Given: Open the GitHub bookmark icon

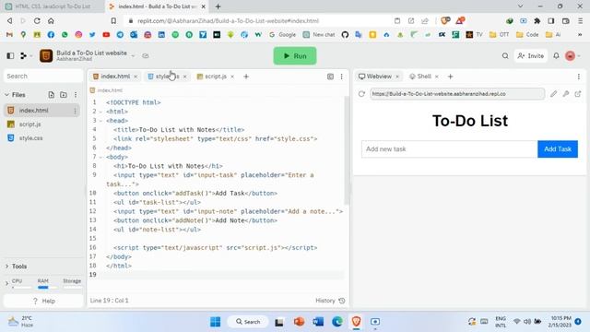Looking at the screenshot, I should (345, 35).
